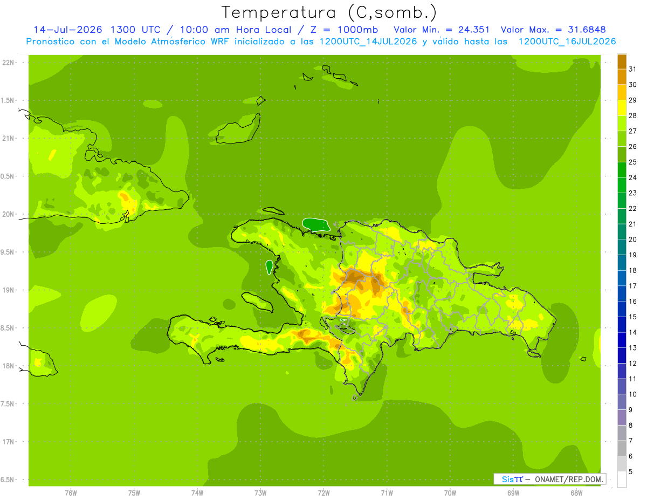Click the "71W" longitude axis label
Viewport: 647px width, 500px height.
tap(387, 492)
